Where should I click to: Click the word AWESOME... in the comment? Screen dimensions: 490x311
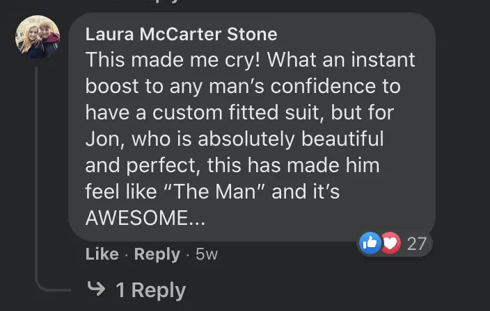[145, 218]
